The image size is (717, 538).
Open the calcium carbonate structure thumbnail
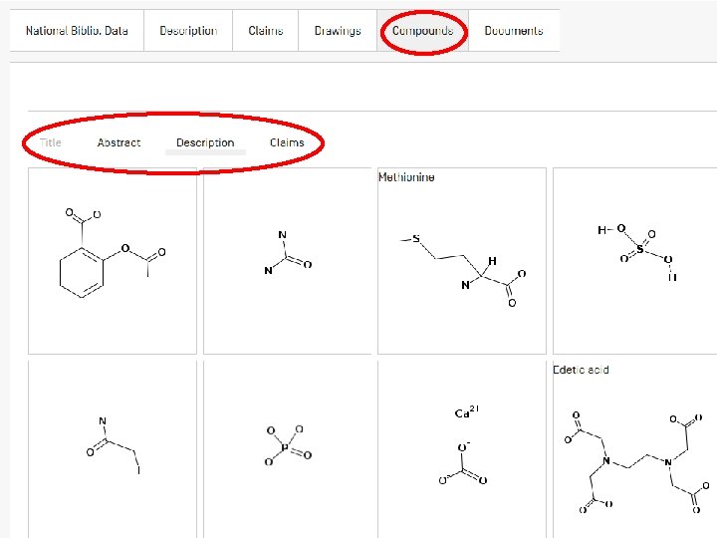pos(462,448)
